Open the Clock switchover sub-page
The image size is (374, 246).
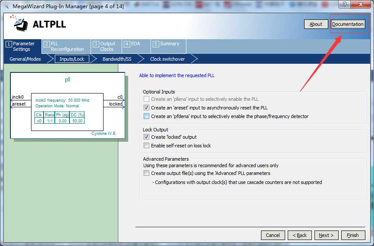(x=167, y=59)
